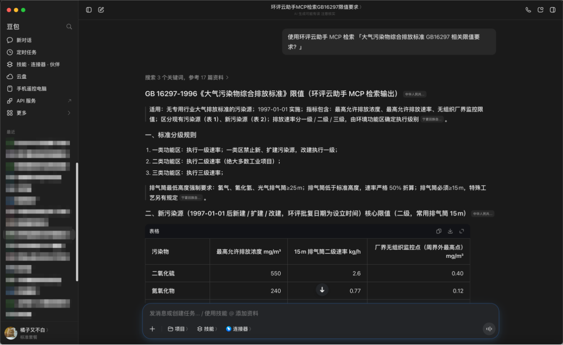Expand 更多 in the sidebar

point(39,113)
